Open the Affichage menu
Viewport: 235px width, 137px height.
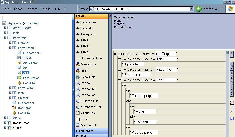pyautogui.click(x=32, y=9)
